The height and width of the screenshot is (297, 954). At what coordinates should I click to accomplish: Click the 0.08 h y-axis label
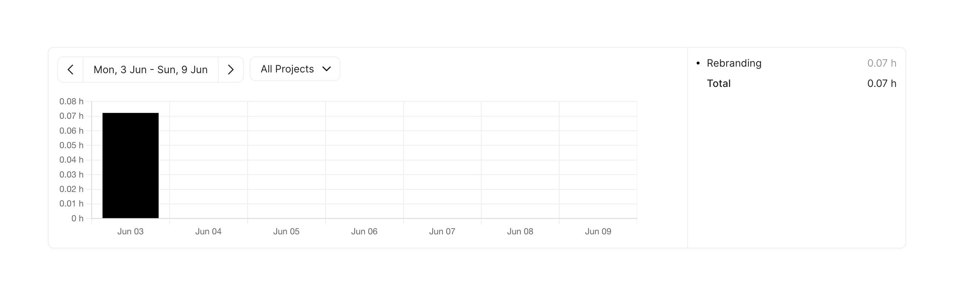71,101
